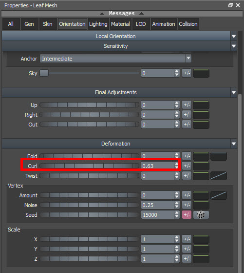Viewport: 244px width, 273px height.
Task: Open the Out variance curve box
Action: click(201, 125)
